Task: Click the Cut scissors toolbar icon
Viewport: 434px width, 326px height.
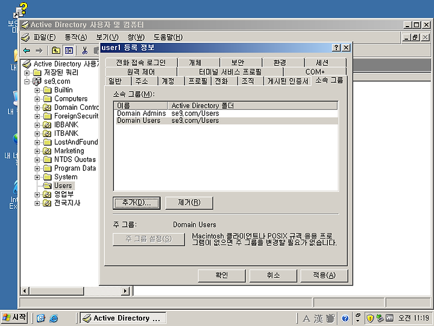Action: (85, 51)
